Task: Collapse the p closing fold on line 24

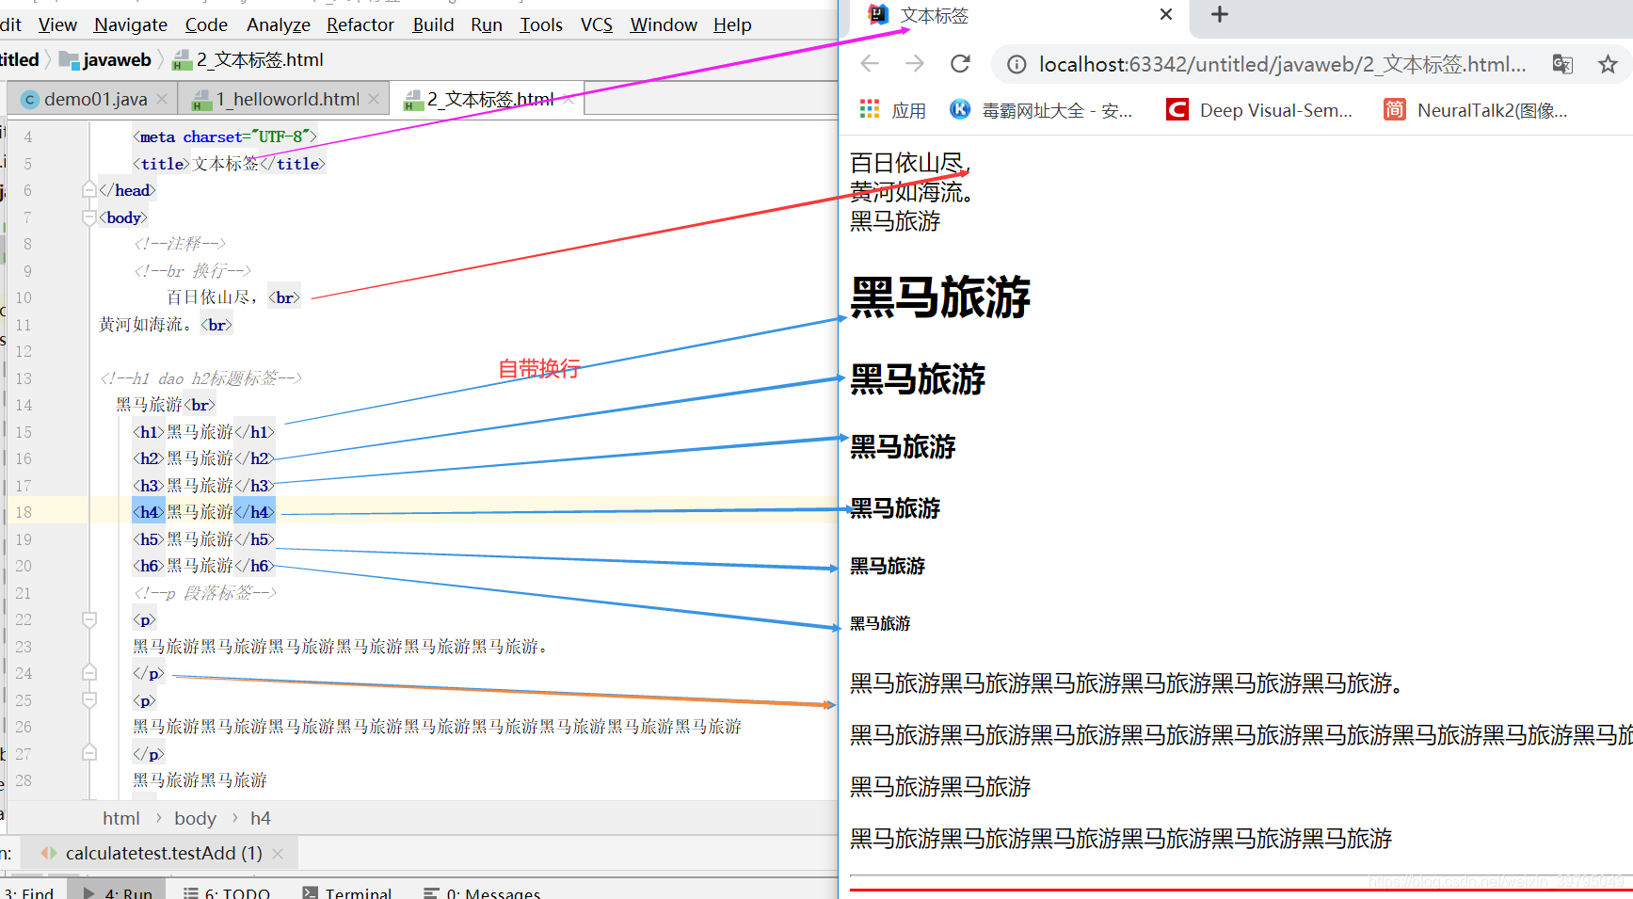Action: (89, 673)
